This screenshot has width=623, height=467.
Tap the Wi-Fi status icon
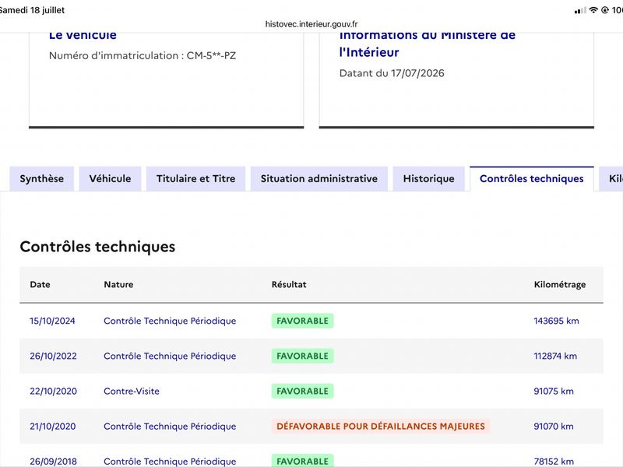(593, 10)
